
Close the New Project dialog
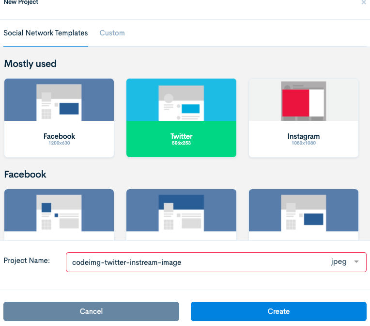364,2
